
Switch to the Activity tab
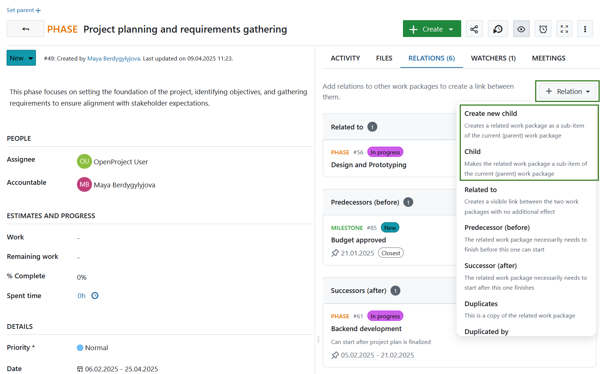345,58
